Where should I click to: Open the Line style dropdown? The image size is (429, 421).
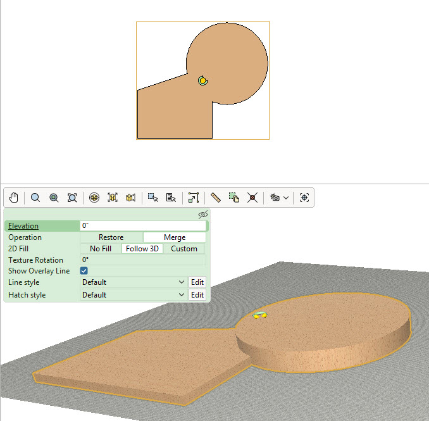[133, 282]
